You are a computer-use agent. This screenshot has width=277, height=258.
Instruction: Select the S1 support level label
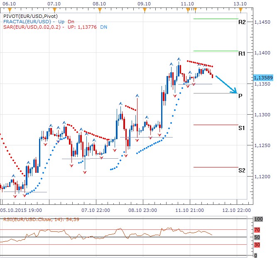click(242, 128)
